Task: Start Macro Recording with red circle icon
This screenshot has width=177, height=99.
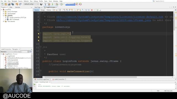Action: (92, 10)
